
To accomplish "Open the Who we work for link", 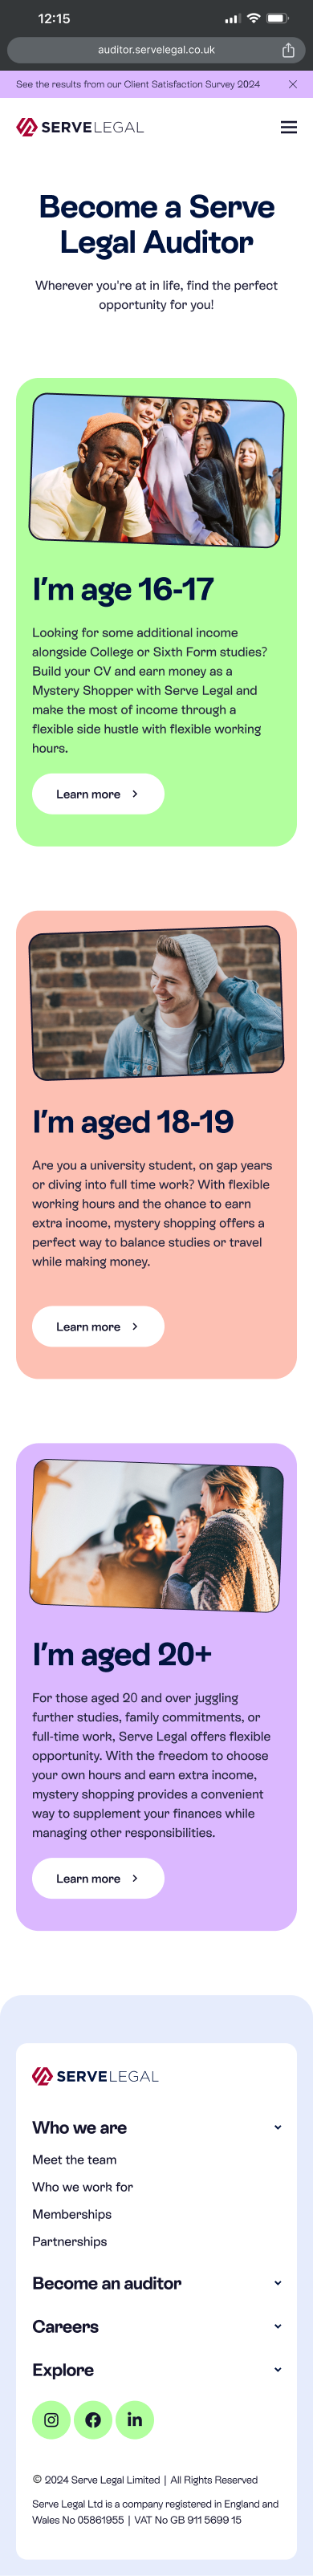I will [x=82, y=2187].
